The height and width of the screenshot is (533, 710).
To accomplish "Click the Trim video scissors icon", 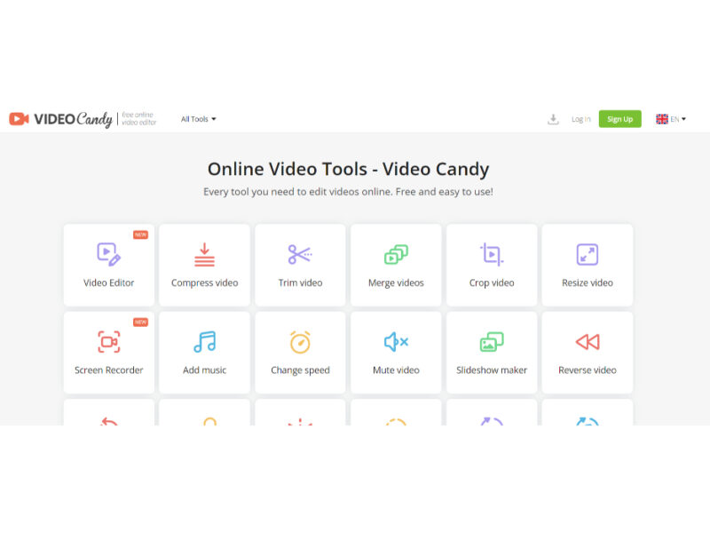I will coord(300,255).
